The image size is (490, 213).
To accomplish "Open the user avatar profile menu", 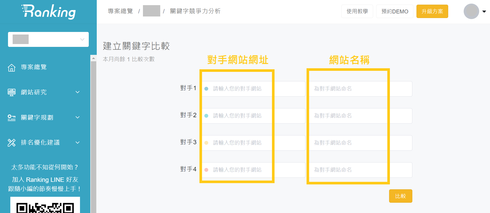I will tap(471, 11).
